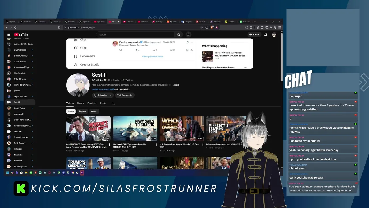Open options menu for US Exits WHO video
Screen dimensions: 369x208
[203, 144]
